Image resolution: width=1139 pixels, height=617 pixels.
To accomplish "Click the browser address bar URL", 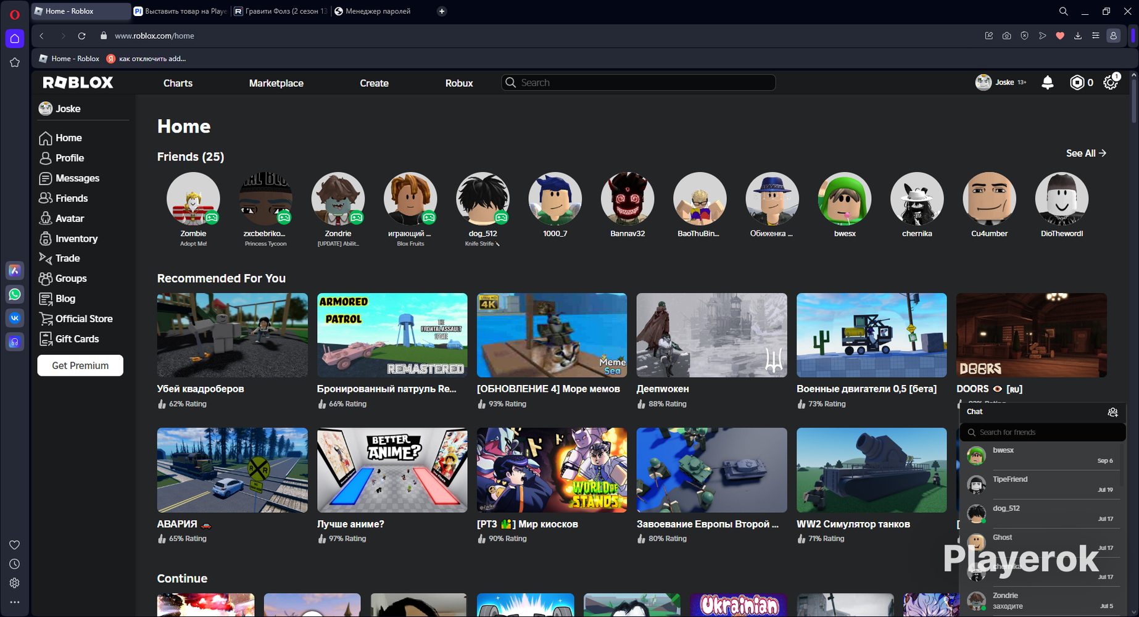I will point(154,36).
